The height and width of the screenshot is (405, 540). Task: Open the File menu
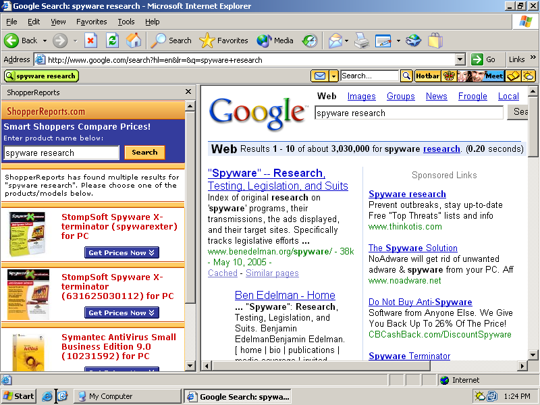[11, 22]
